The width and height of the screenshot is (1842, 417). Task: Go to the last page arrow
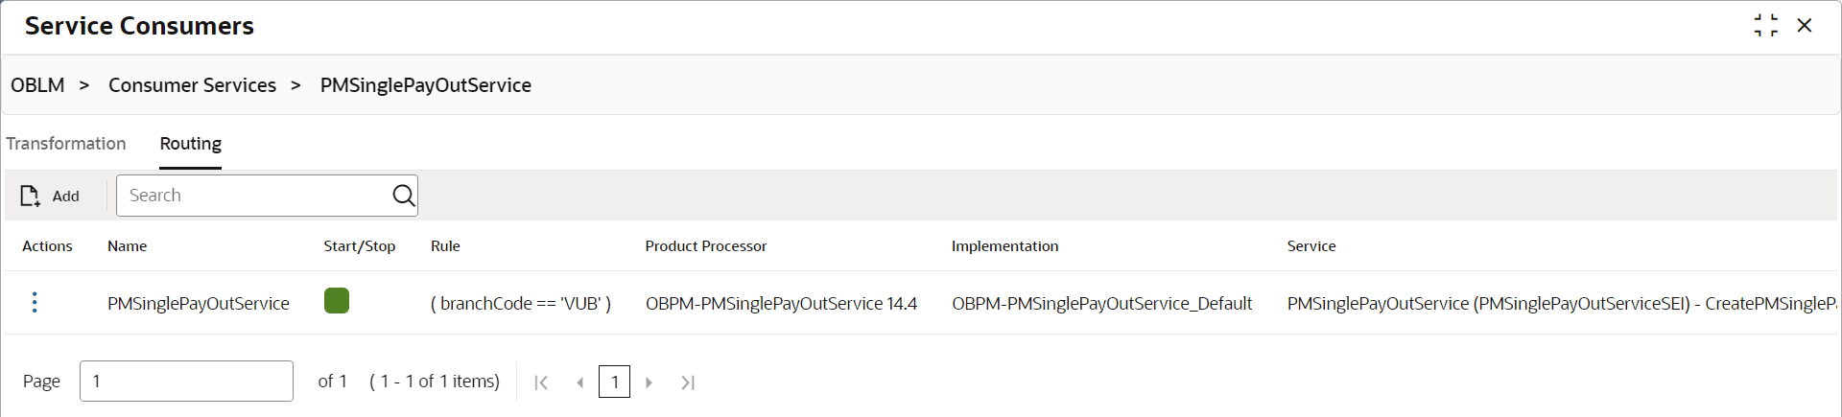[x=687, y=382]
